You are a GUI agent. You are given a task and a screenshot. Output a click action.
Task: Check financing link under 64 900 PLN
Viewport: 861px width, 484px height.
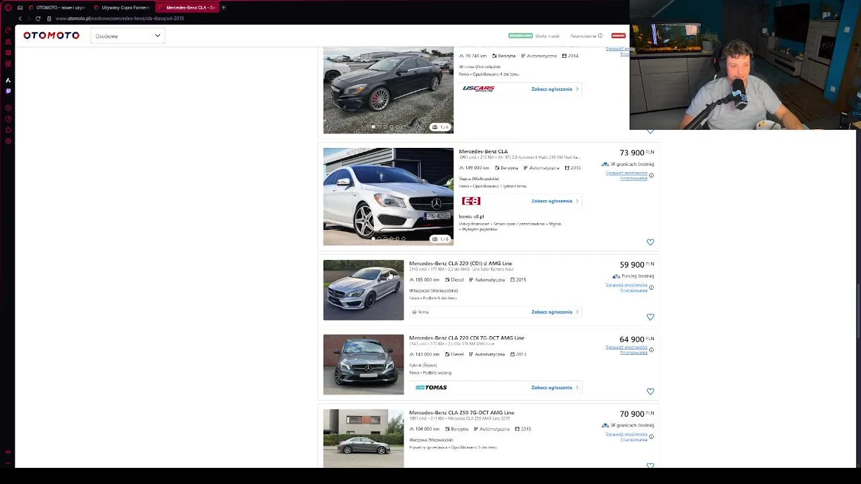pyautogui.click(x=626, y=350)
